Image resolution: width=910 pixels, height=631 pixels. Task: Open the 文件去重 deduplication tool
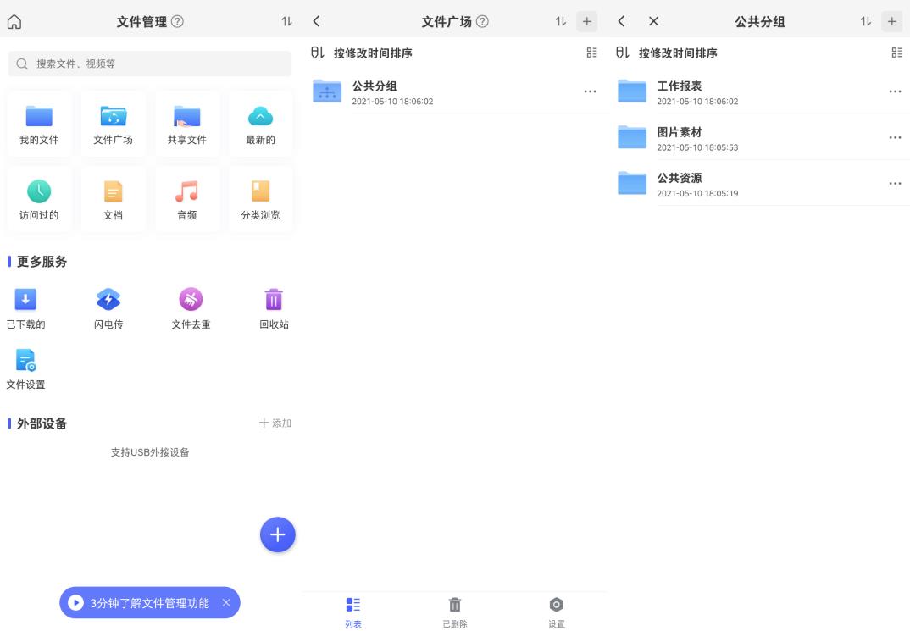pyautogui.click(x=191, y=307)
